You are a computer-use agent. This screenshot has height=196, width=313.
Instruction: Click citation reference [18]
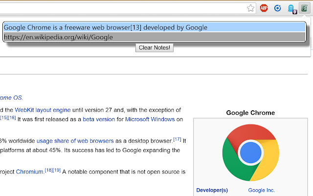[49, 170]
